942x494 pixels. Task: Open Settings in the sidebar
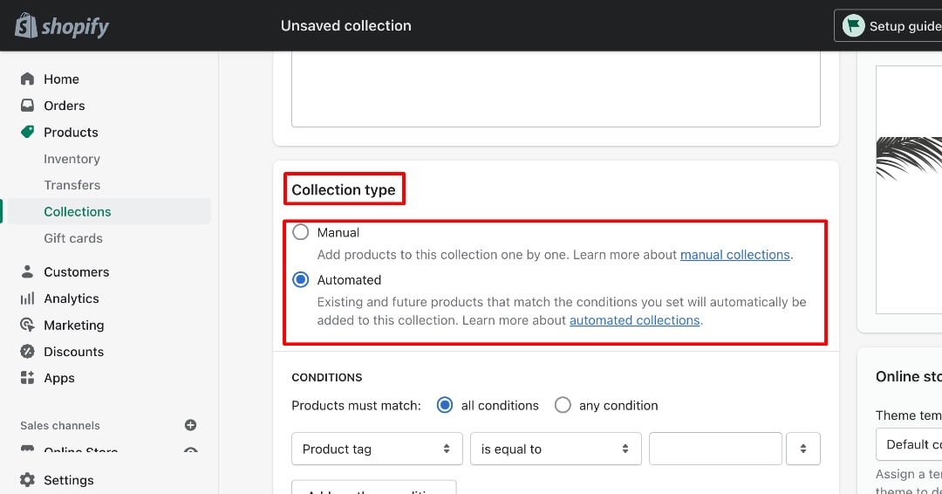(x=69, y=479)
